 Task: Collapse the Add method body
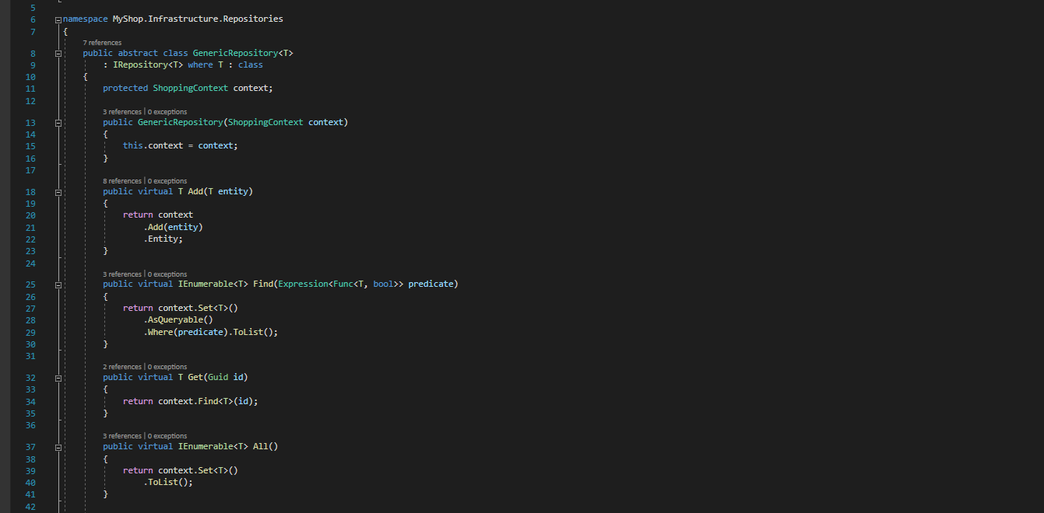pyautogui.click(x=58, y=192)
